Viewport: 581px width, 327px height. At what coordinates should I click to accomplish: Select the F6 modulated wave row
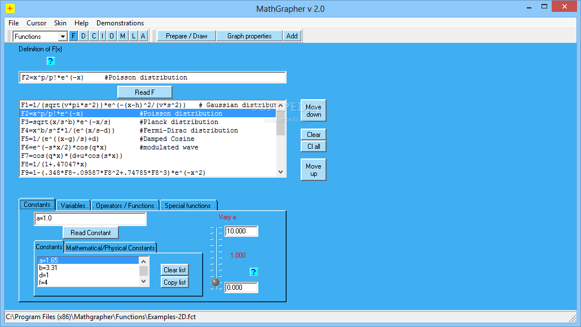coord(148,147)
